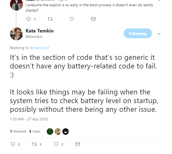Send Nazo's tweet via direct message

pos(93,19)
